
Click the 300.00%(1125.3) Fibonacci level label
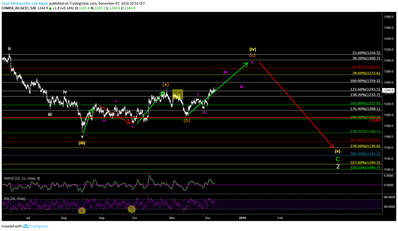click(366, 154)
